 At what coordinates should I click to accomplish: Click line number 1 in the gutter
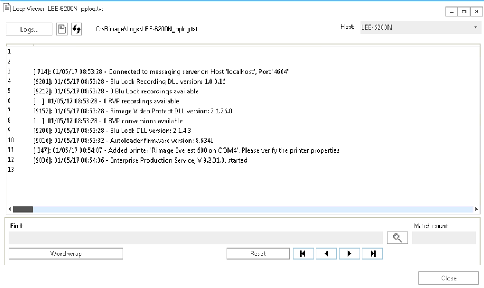(9, 52)
